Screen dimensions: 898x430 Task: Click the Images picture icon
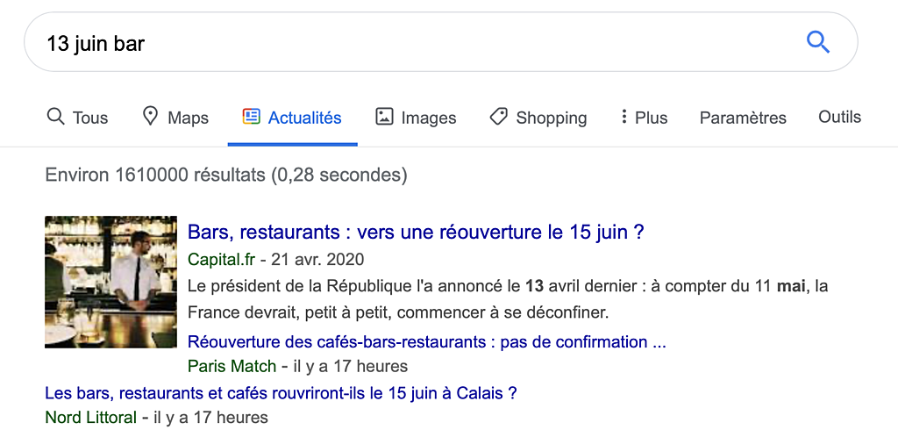384,117
